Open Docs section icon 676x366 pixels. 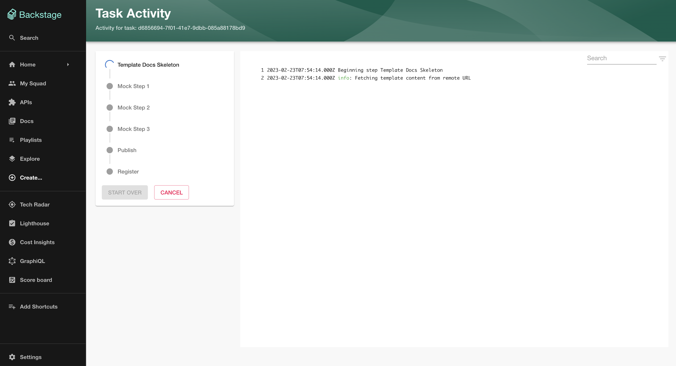(12, 121)
